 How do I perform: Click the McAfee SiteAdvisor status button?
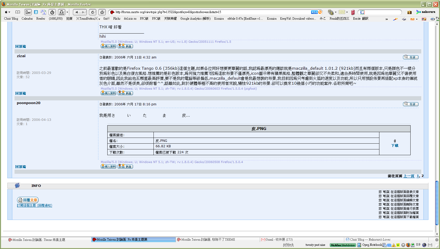(343, 245)
